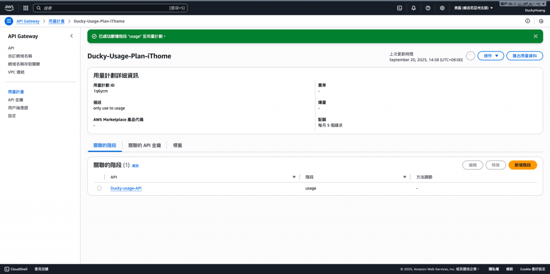This screenshot has width=550, height=274.
Task: Open the CloudShell icon in the footer
Action: click(x=6, y=269)
